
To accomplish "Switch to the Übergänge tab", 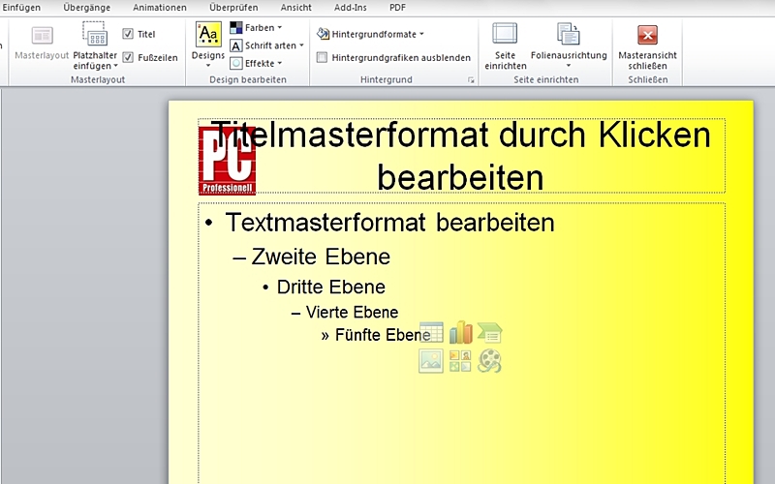I will click(x=87, y=8).
